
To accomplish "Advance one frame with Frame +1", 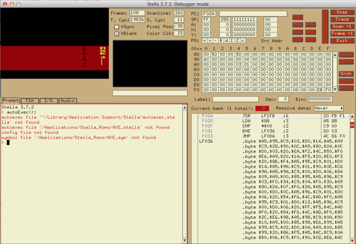I will [342, 34].
